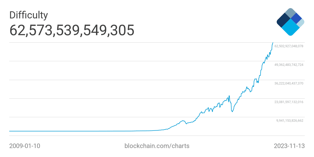The image size is (314, 157).
Task: Click the 9,941,153,826,662 axis label
Action: pyautogui.click(x=290, y=121)
